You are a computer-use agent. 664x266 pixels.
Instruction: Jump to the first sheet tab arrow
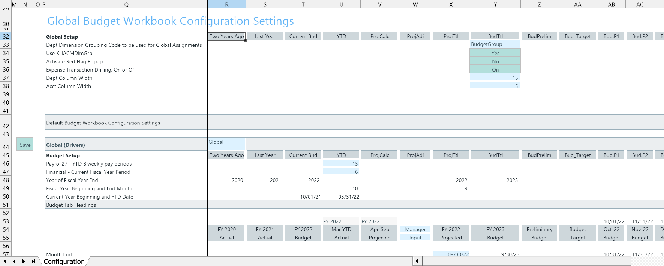4,261
